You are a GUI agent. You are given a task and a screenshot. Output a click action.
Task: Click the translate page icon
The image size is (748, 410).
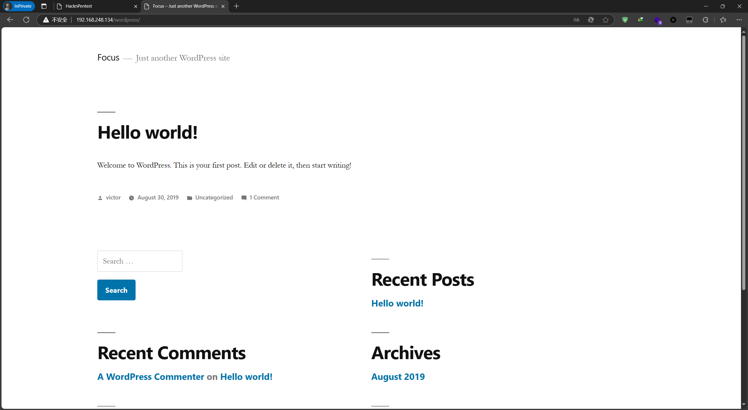(x=576, y=20)
